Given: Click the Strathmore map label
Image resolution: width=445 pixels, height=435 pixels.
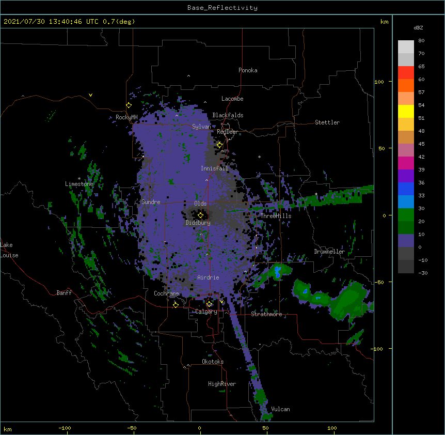Looking at the screenshot, I should coord(266,314).
